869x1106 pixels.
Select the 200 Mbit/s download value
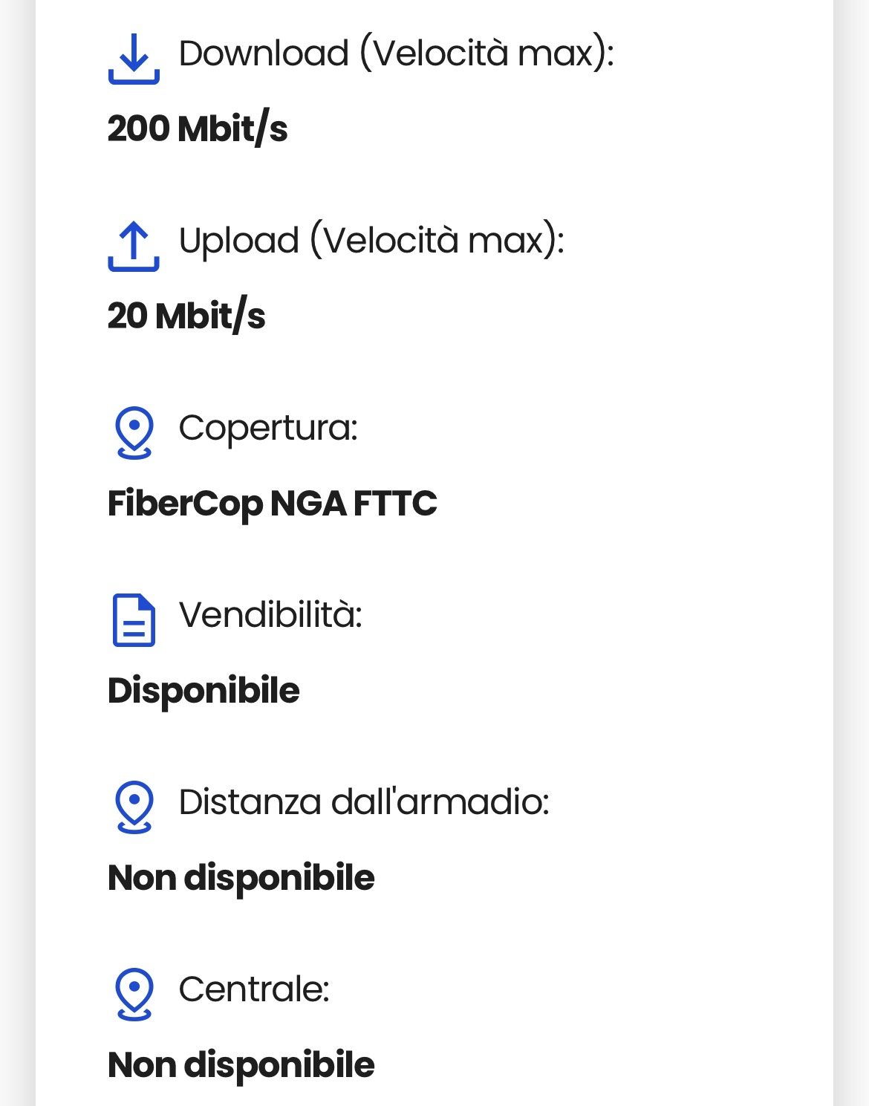coord(198,129)
